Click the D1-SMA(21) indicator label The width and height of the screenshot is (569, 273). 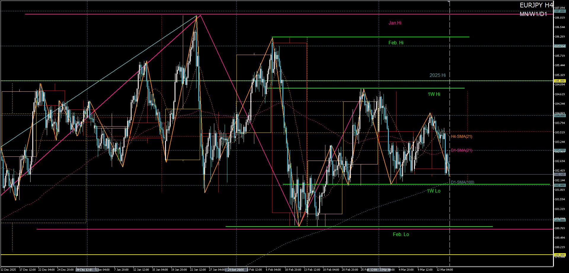[x=461, y=151]
